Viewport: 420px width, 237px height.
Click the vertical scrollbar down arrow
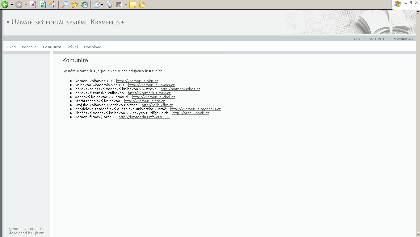pos(418,235)
